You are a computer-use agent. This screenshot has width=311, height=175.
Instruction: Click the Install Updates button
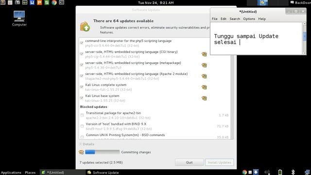[219, 162]
